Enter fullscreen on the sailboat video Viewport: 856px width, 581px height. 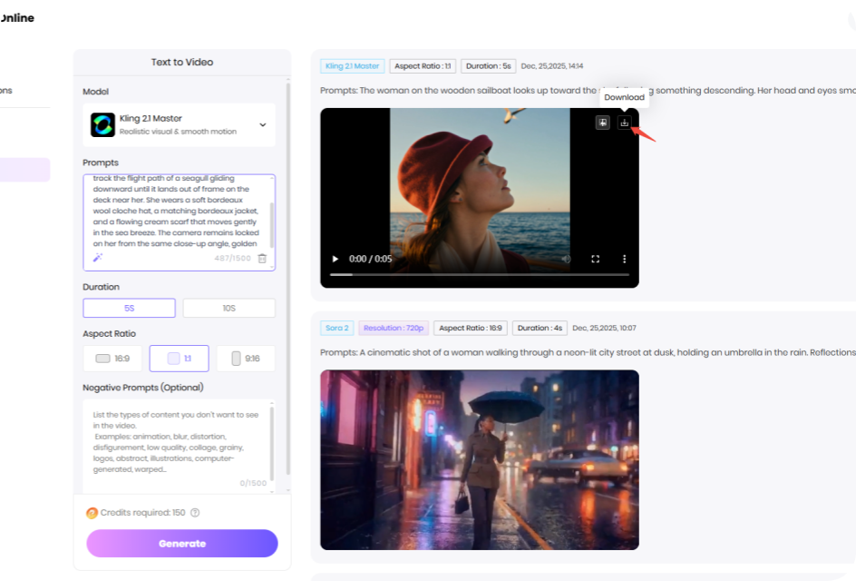[x=596, y=259]
